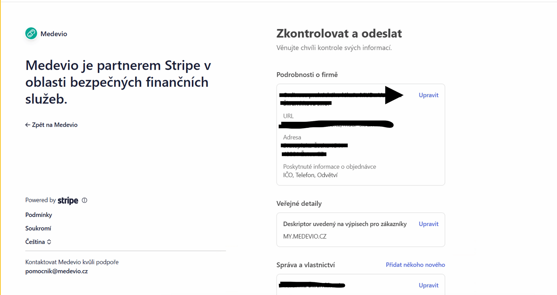Image resolution: width=557 pixels, height=295 pixels.
Task: Click the Medevio brand name text
Action: coord(54,34)
